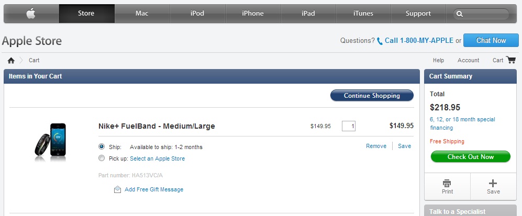Screen dimensions: 522x216
Task: Switch to the iPad tab
Action: tap(308, 14)
